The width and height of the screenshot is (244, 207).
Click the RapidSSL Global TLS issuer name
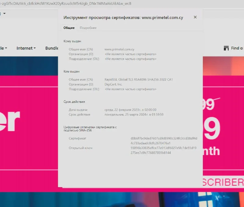138,80
